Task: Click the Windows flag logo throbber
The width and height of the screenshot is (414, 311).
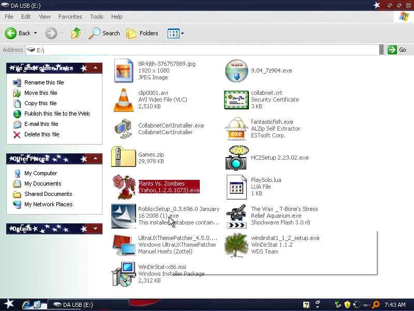Action: click(x=404, y=17)
